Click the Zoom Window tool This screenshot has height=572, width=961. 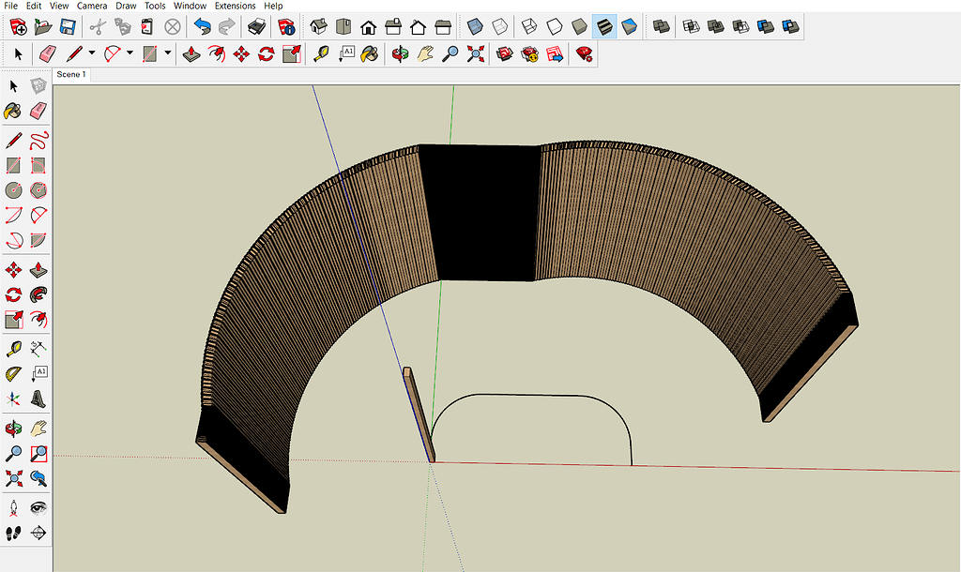38,454
